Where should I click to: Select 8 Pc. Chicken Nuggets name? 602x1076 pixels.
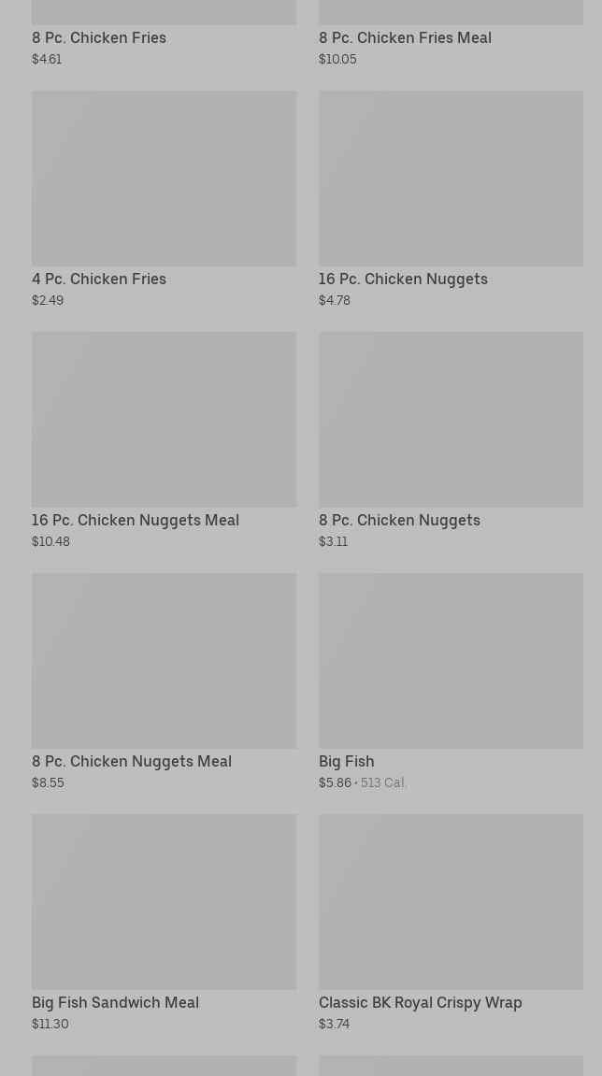tap(399, 521)
